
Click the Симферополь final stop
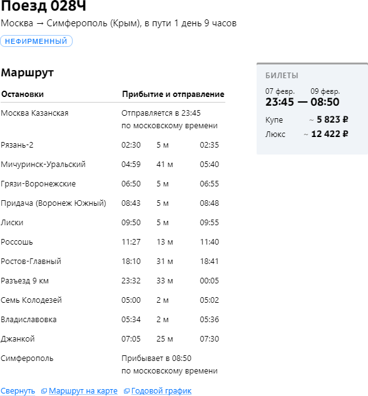27,358
